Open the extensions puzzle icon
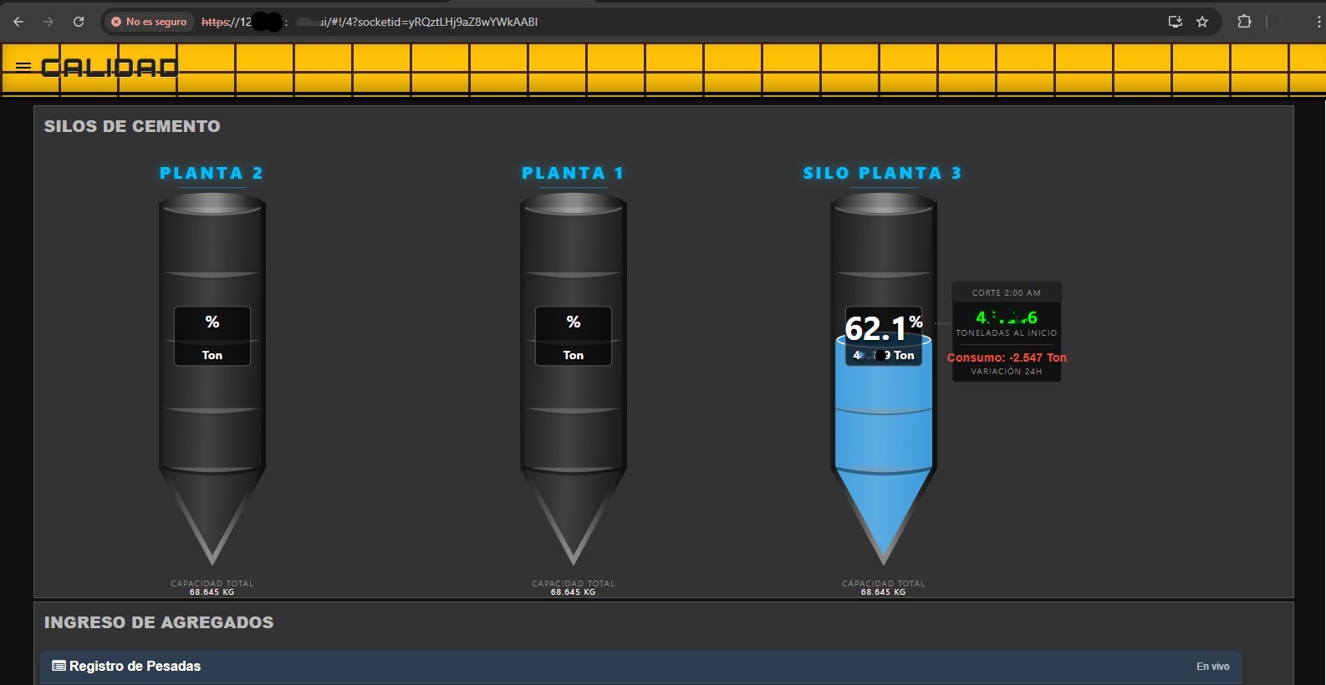 pos(1244,22)
